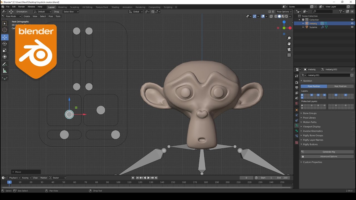Viewport: 356px width, 200px height.
Task: Toggle the camera view icon
Action: 289,49
